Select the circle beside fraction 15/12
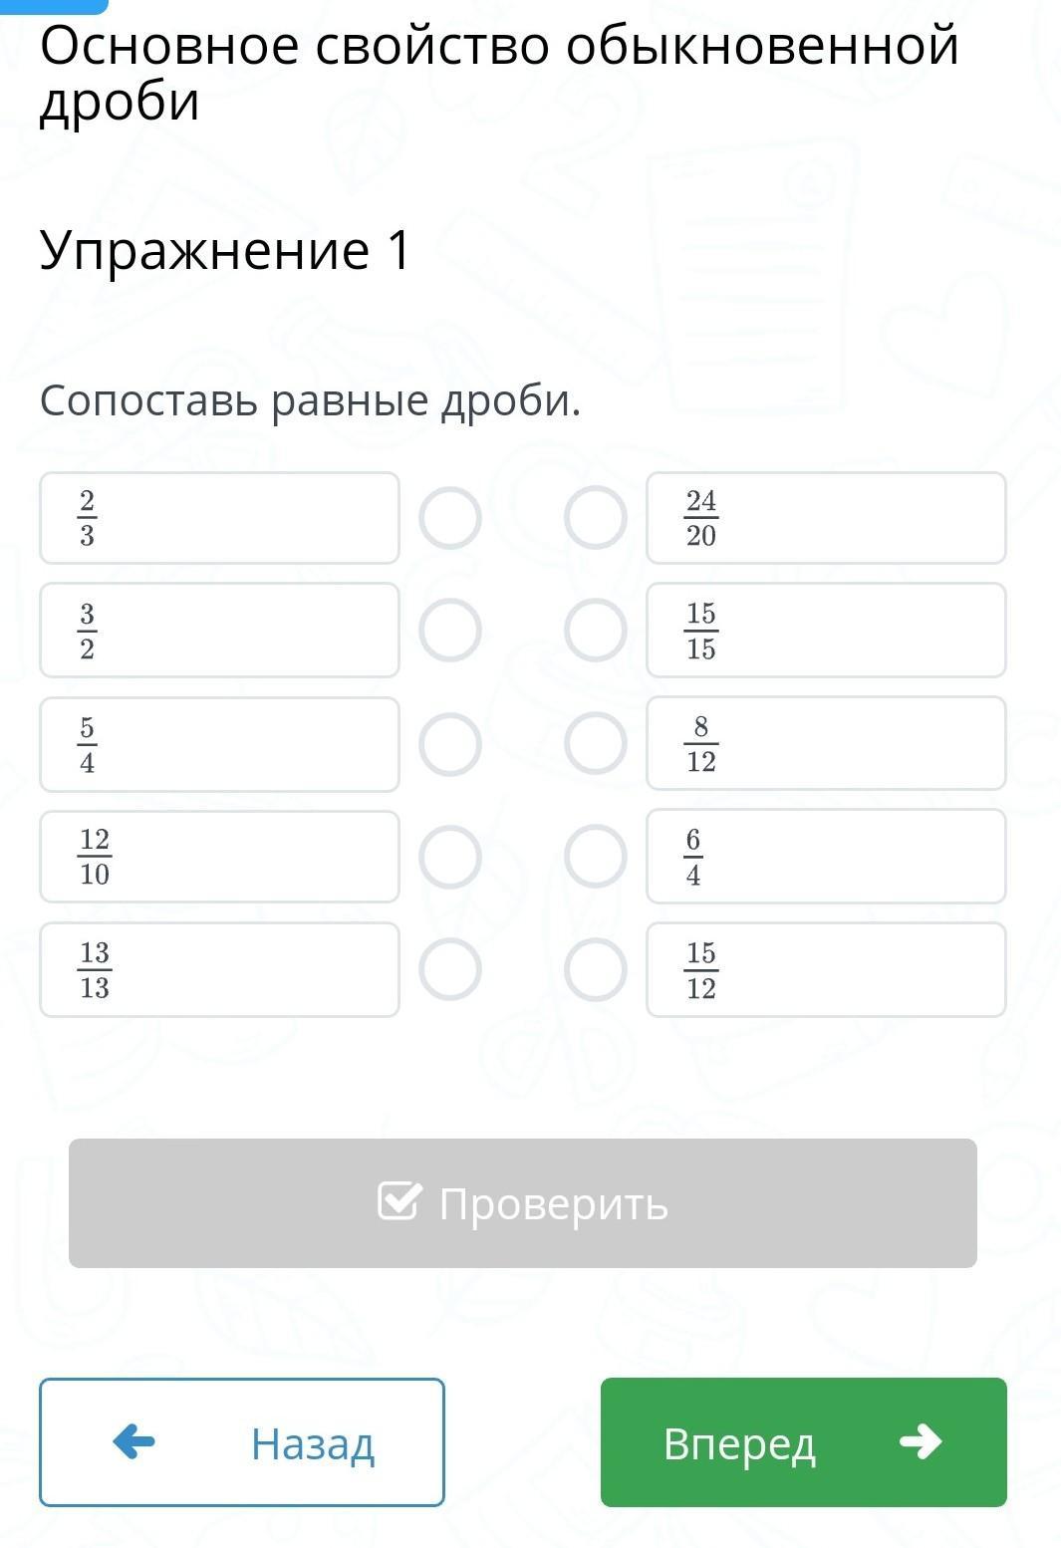 (x=596, y=969)
